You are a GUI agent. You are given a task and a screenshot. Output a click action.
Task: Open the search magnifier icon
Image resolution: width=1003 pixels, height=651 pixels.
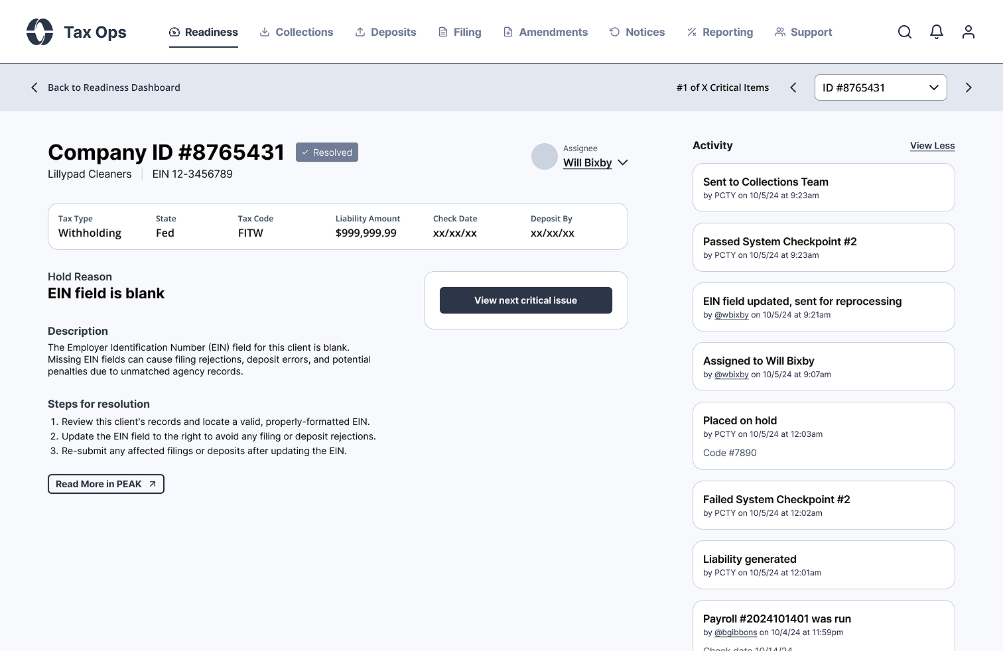coord(904,32)
